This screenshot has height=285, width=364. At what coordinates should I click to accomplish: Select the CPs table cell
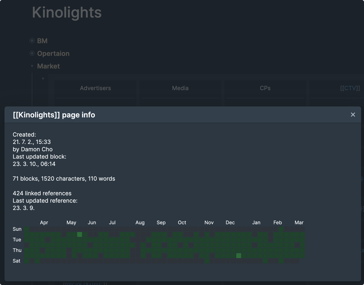pos(265,88)
